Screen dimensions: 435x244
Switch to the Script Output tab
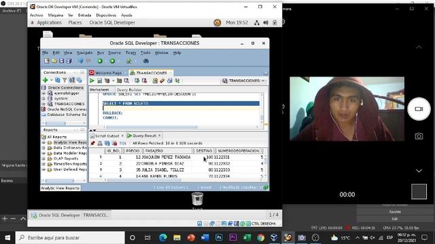pyautogui.click(x=107, y=136)
